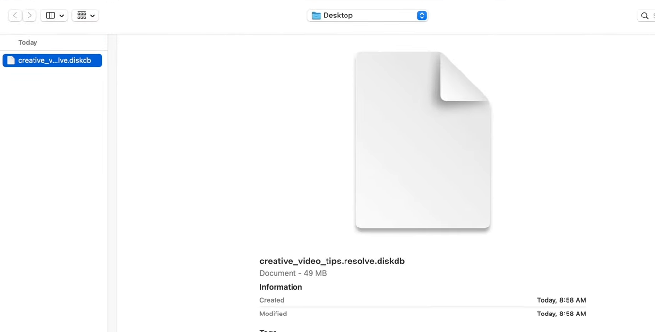This screenshot has height=332, width=655.
Task: Click the blue stepper arrows beside Desktop
Action: click(422, 16)
